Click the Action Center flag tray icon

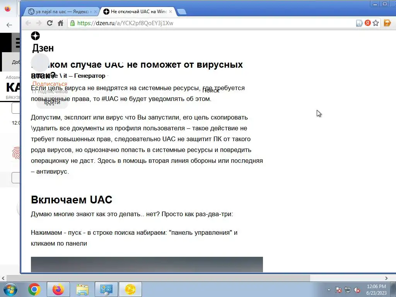[338, 290]
